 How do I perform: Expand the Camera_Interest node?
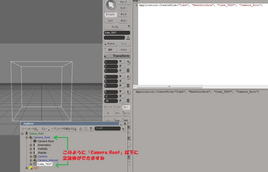click(x=31, y=160)
